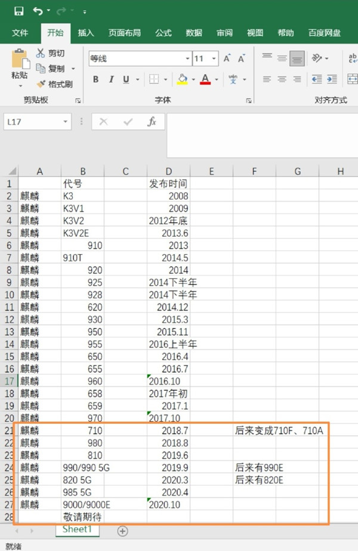Click the Redo arrow icon
Screen dimensions: 358x551
click(x=61, y=11)
